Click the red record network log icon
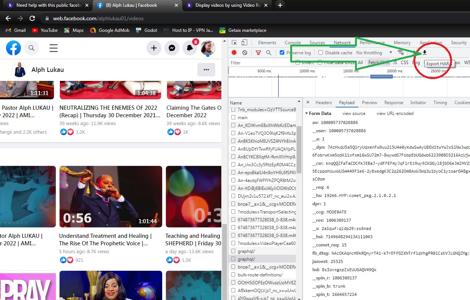 point(234,53)
